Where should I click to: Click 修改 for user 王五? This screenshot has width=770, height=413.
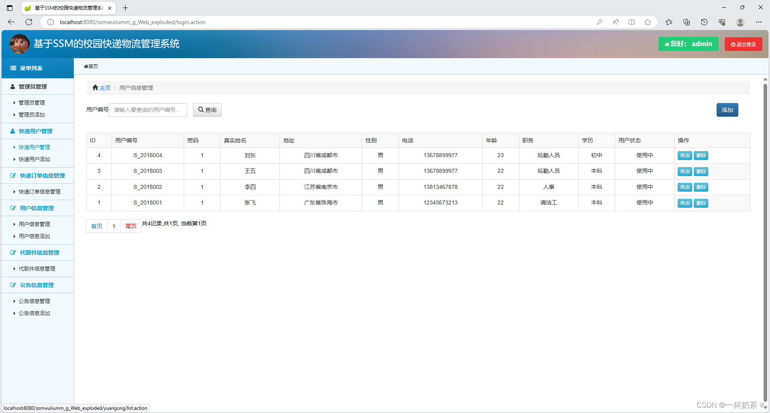coord(685,172)
